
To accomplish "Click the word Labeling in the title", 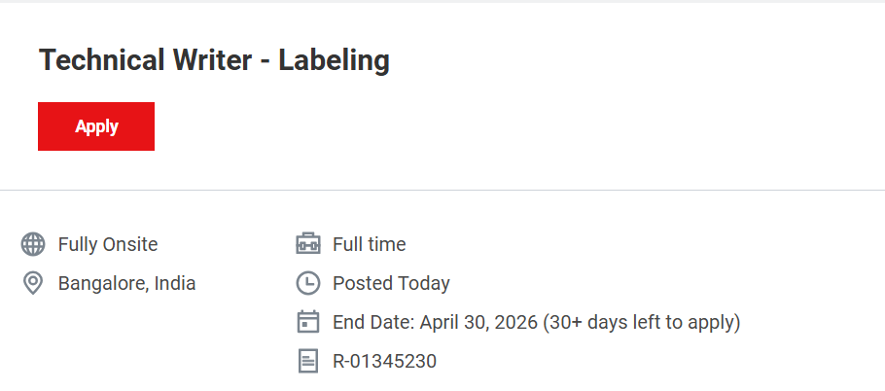I will point(334,60).
